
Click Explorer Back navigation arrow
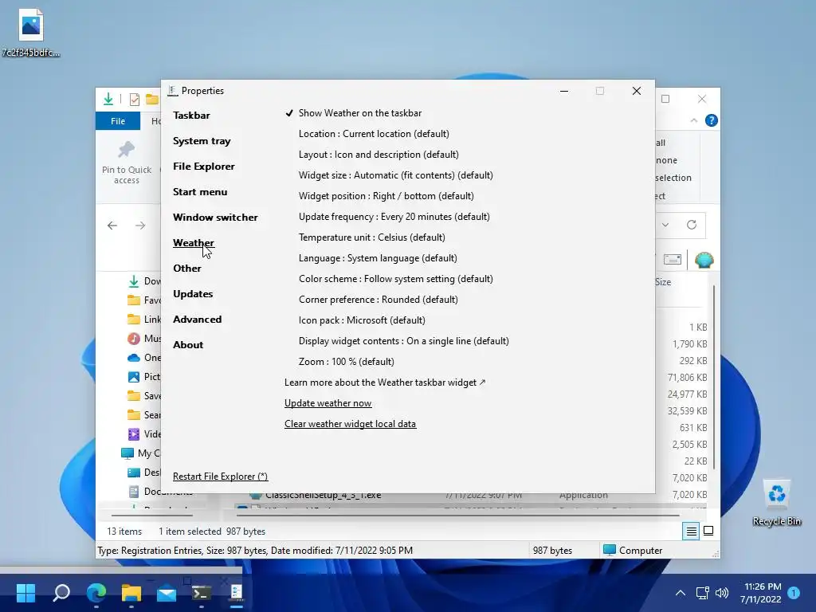(x=112, y=226)
